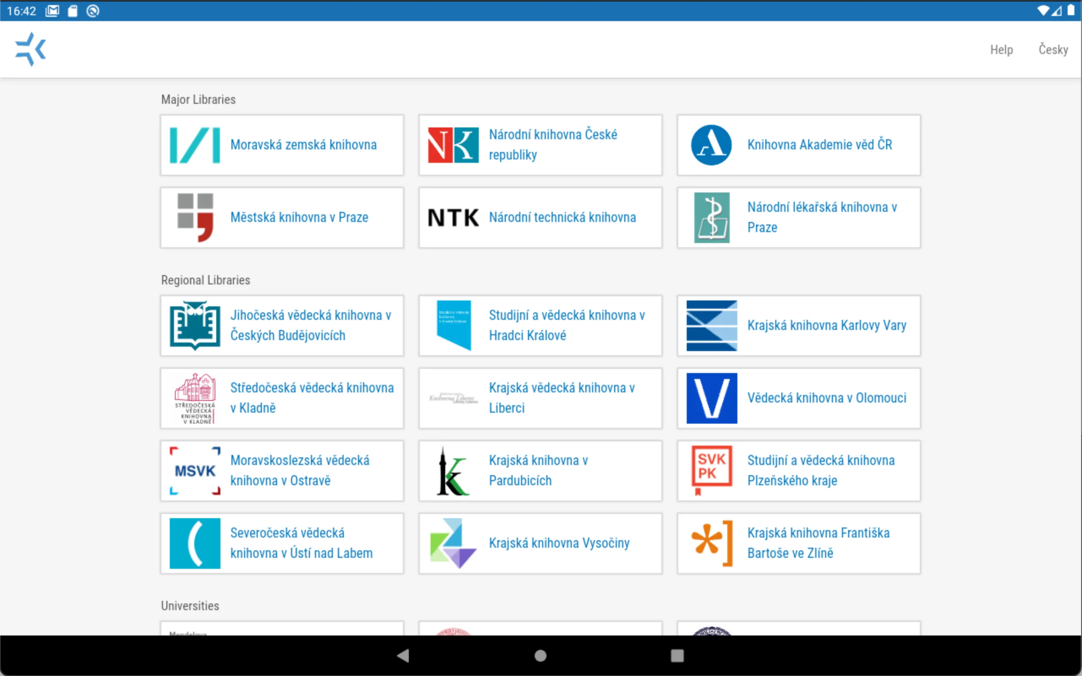Viewport: 1082px width, 676px height.
Task: Open Národní technická knihovna
Action: coord(563,217)
